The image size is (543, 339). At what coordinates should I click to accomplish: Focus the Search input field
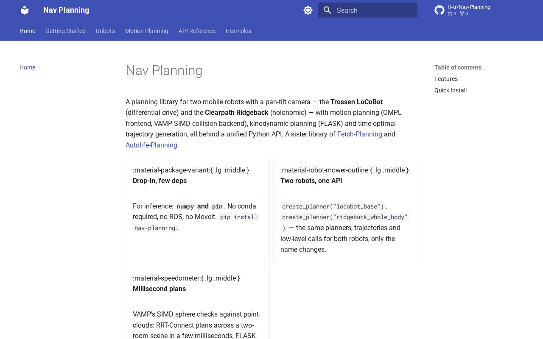tap(368, 10)
